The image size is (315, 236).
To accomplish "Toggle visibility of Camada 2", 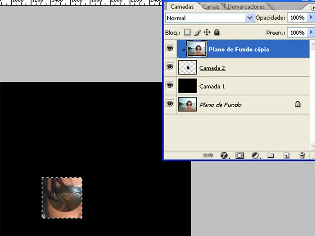I will (170, 67).
